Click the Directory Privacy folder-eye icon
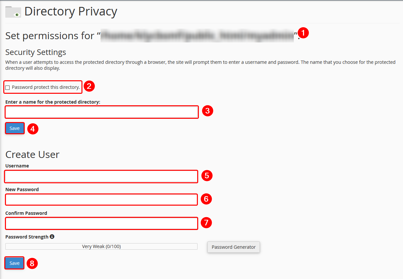403x279 pixels. [x=13, y=12]
